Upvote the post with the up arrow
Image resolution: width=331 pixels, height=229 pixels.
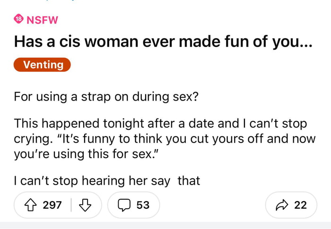[32, 205]
